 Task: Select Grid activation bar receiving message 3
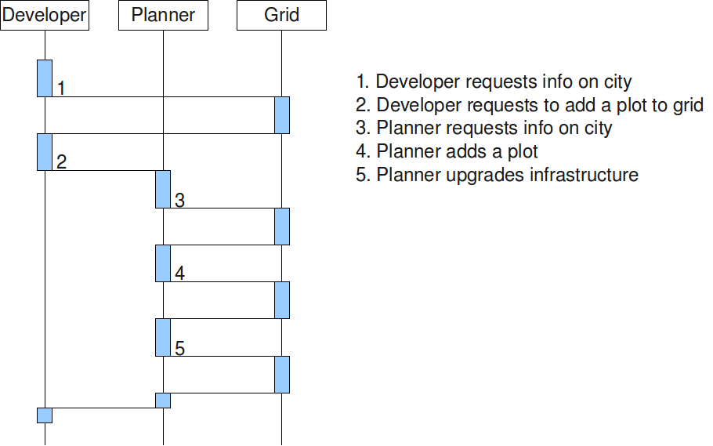(x=282, y=226)
